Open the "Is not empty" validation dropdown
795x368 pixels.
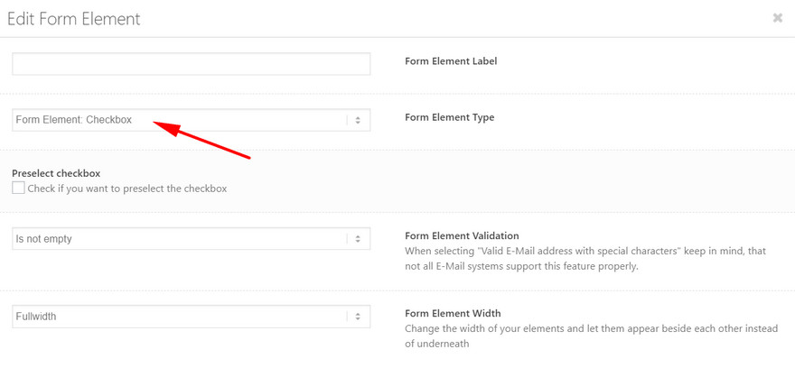(x=192, y=239)
